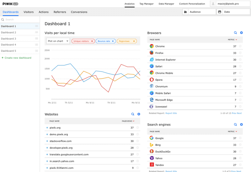Open Tag Manager from the top menu
This screenshot has height=172, width=251.
[147, 4]
